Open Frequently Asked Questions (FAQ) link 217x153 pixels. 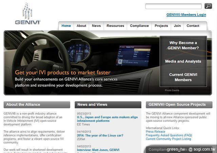pyautogui.click(x=169, y=135)
